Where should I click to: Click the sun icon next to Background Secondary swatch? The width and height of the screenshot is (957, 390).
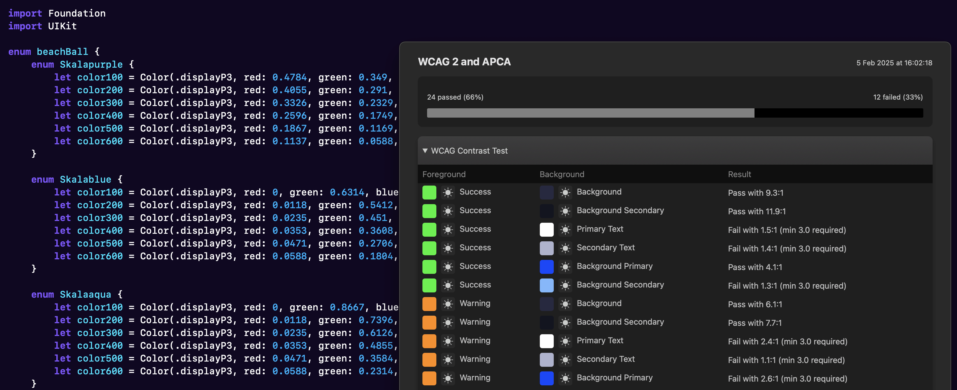pos(565,211)
